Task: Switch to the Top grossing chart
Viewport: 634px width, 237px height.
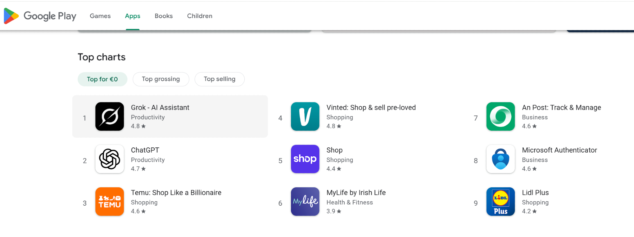Action: click(x=161, y=79)
